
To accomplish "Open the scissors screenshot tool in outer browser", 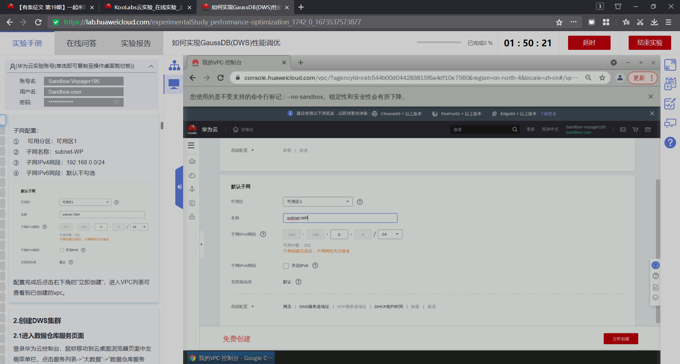I will [x=640, y=22].
